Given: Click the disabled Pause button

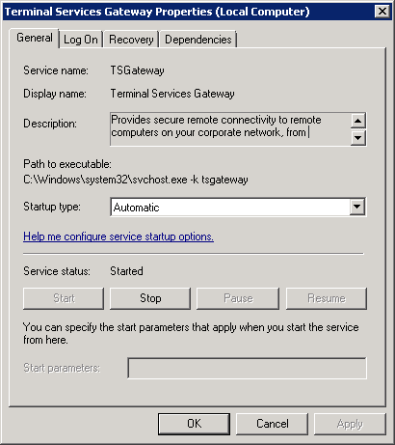Looking at the screenshot, I should (x=238, y=298).
